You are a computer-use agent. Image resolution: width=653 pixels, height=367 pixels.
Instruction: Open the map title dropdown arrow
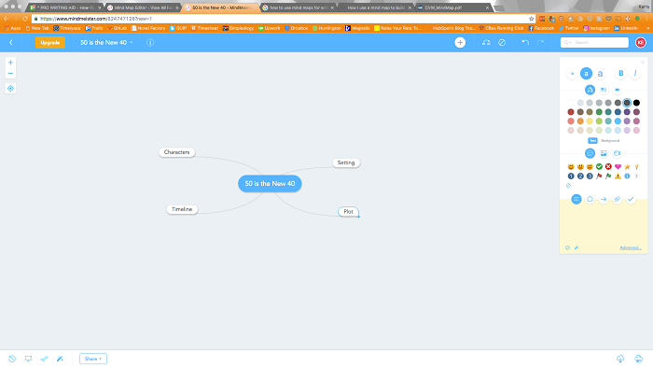tap(132, 43)
